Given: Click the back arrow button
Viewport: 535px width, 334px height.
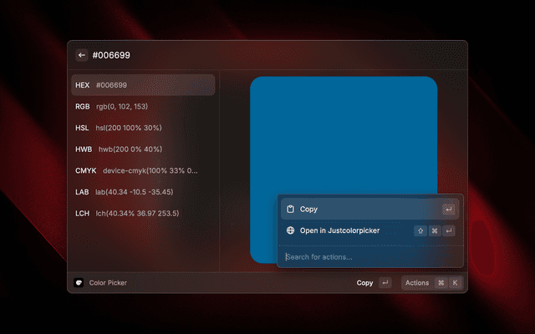Looking at the screenshot, I should 82,55.
